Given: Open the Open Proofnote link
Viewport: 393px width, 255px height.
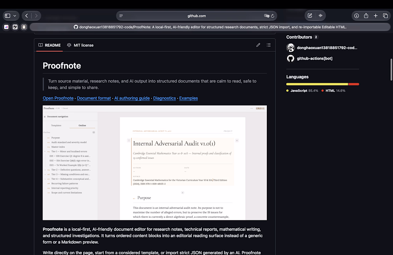Looking at the screenshot, I should 58,98.
